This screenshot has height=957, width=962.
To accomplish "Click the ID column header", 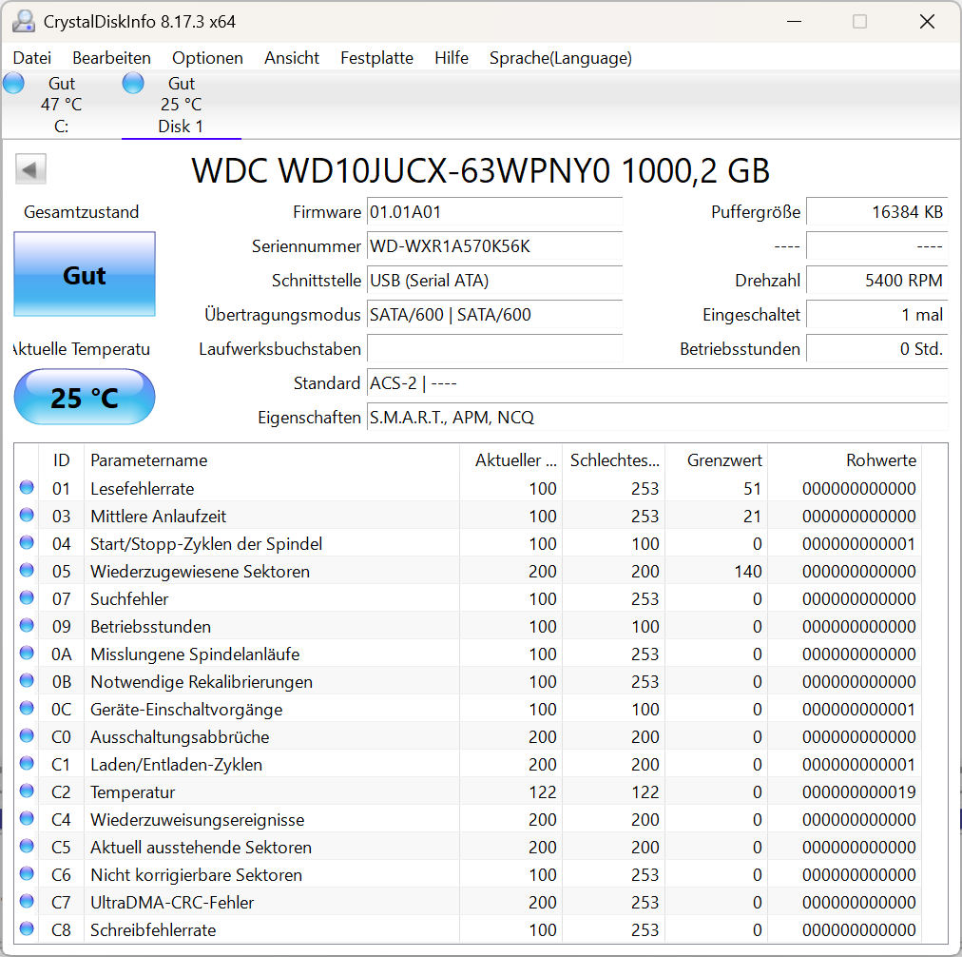I will [x=61, y=459].
